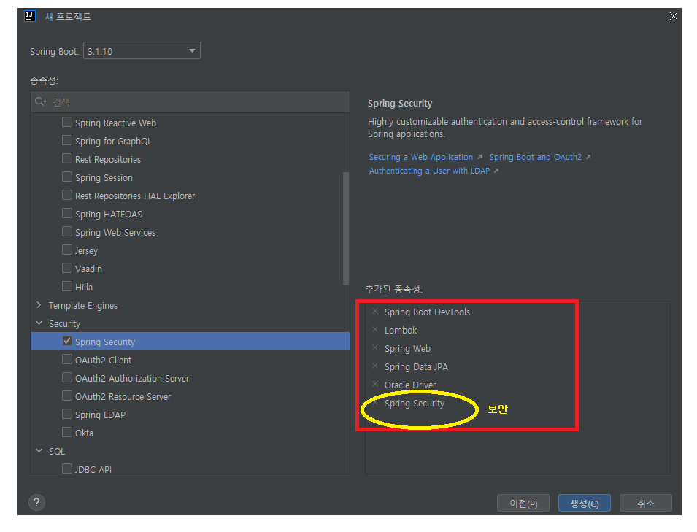
Task: Check JDBC API dependency
Action: (67, 469)
